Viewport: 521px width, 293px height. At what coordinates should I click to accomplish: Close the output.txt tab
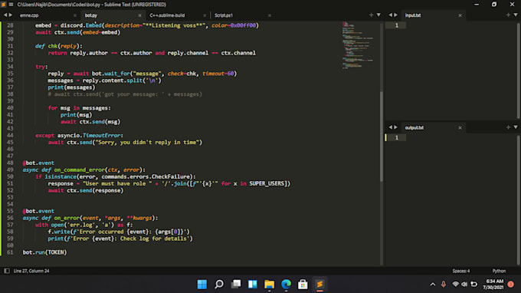(460, 128)
